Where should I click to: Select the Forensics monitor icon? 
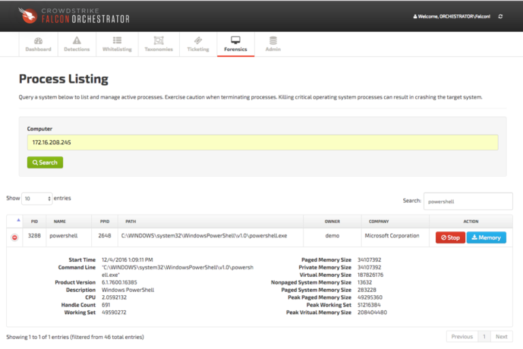coord(236,41)
